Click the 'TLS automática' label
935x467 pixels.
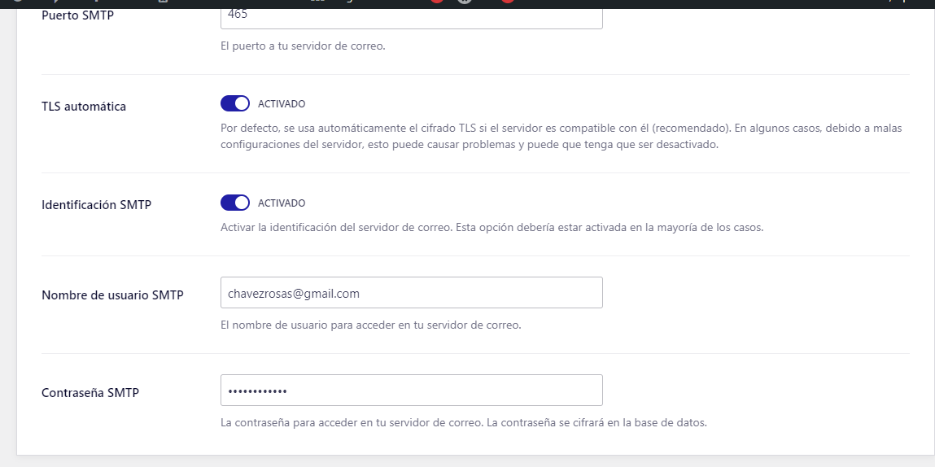click(84, 107)
